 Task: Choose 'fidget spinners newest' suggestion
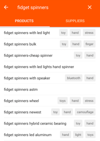pos(23,112)
